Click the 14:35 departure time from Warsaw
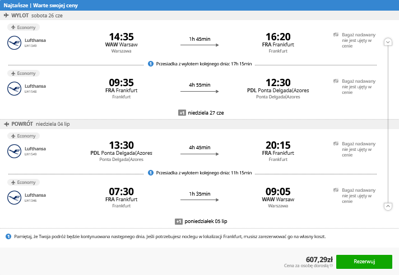The image size is (399, 275). pyautogui.click(x=122, y=37)
